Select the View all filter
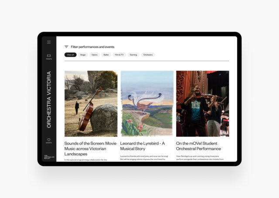 [x=71, y=55]
